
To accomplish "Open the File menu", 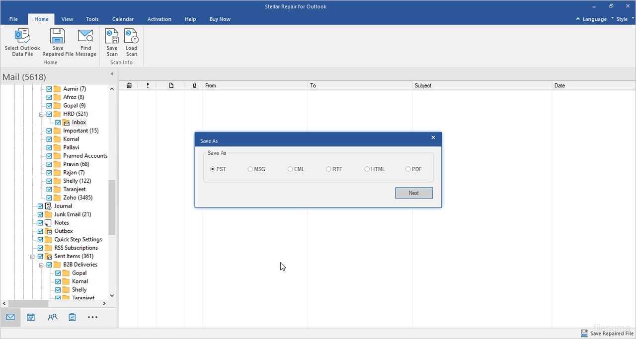I will point(13,19).
